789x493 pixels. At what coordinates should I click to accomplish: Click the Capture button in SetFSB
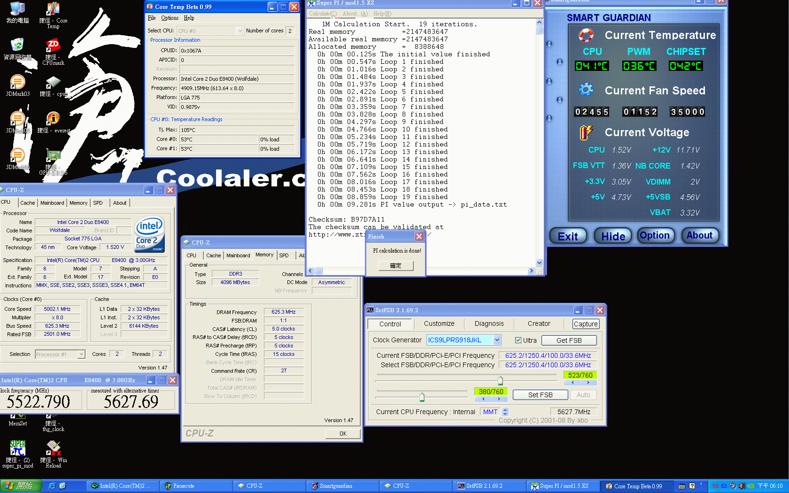(x=586, y=324)
